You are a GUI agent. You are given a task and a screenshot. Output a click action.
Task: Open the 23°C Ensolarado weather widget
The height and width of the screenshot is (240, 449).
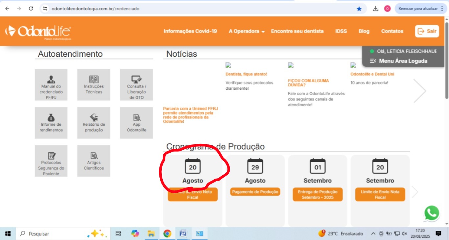click(x=341, y=234)
